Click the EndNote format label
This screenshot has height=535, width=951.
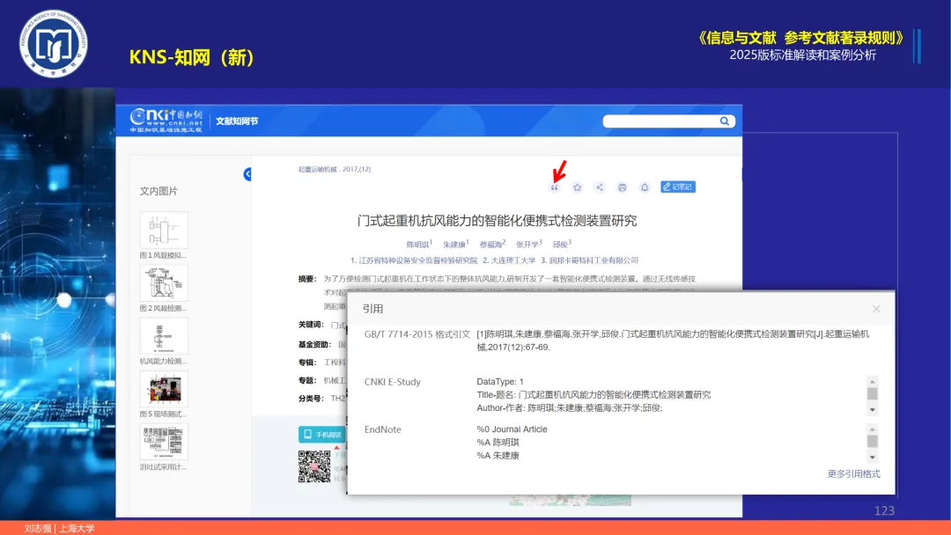[x=383, y=429]
